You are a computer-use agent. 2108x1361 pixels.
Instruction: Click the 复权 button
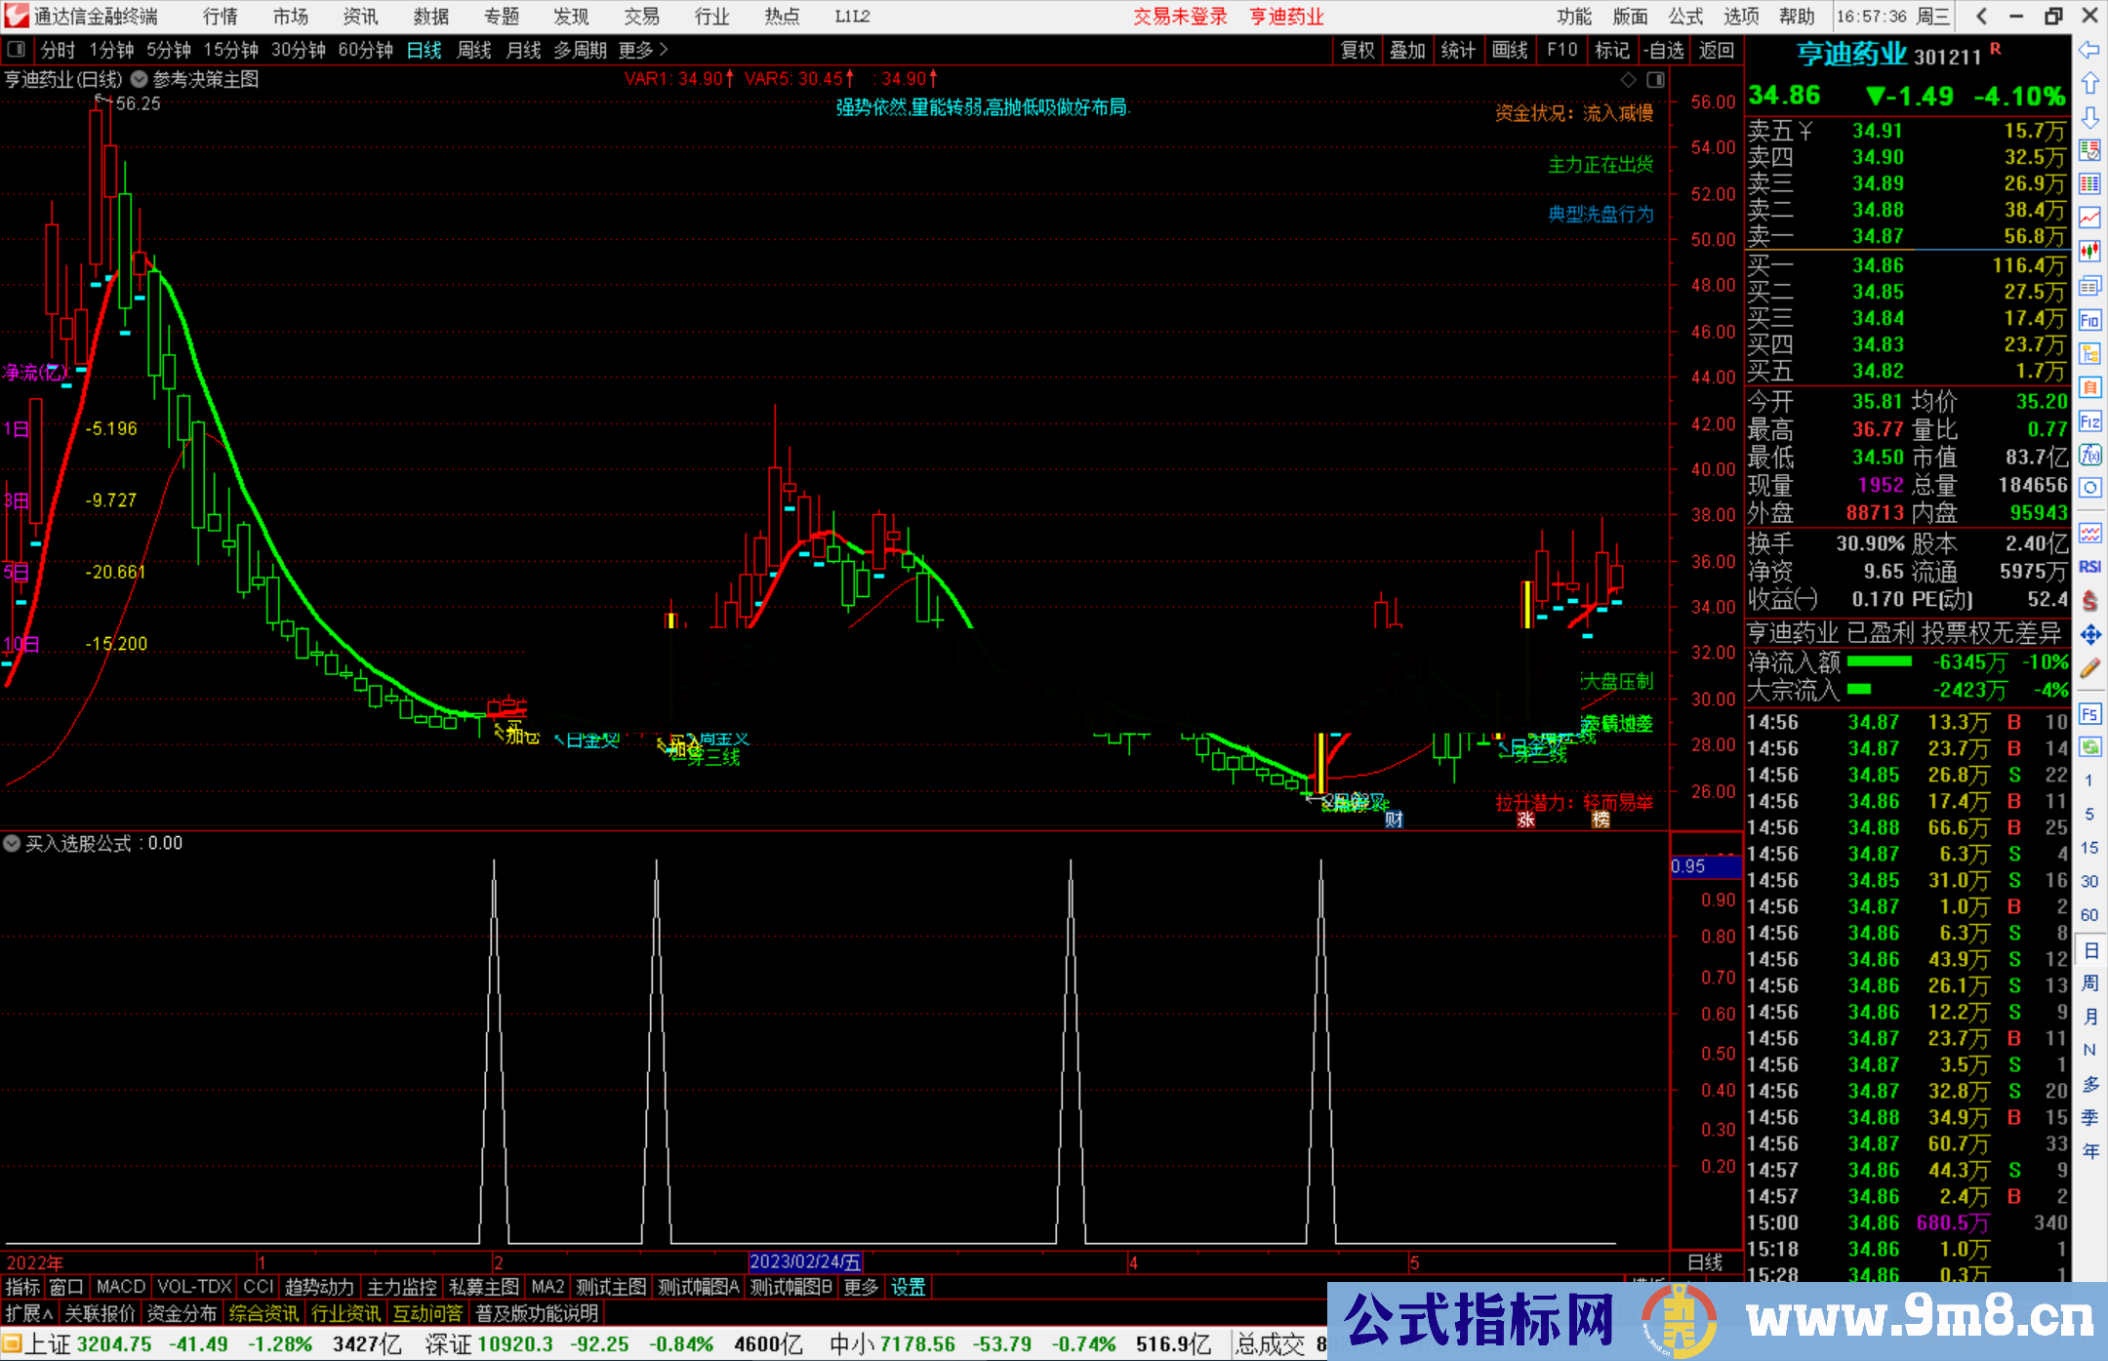(1357, 50)
